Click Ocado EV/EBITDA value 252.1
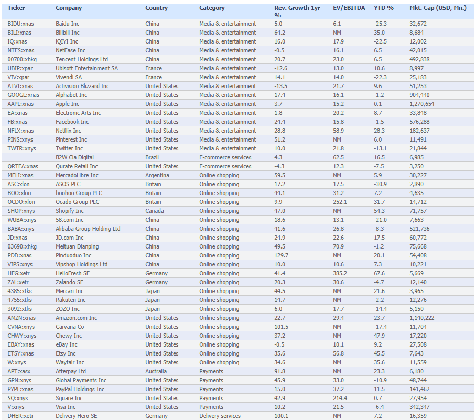476x420 pixels. tap(340, 202)
